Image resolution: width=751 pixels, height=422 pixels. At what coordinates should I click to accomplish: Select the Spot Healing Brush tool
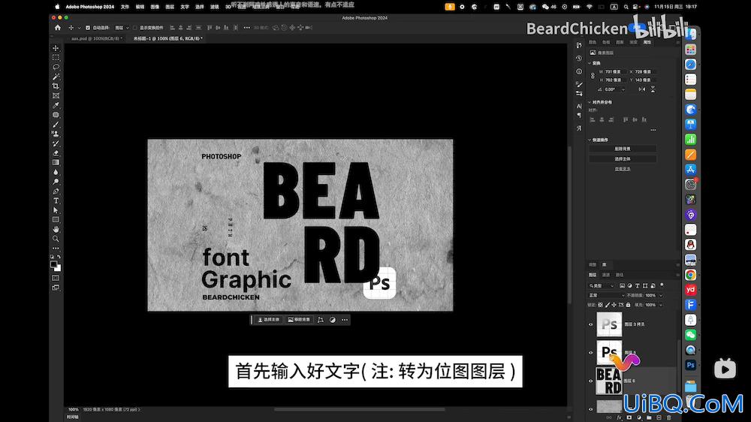click(56, 115)
